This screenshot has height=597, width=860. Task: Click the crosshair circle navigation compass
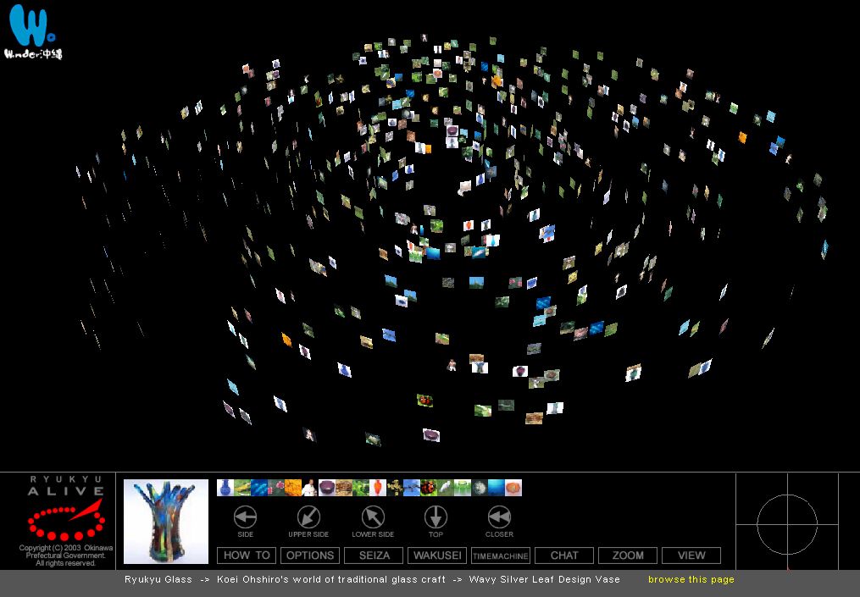[786, 524]
